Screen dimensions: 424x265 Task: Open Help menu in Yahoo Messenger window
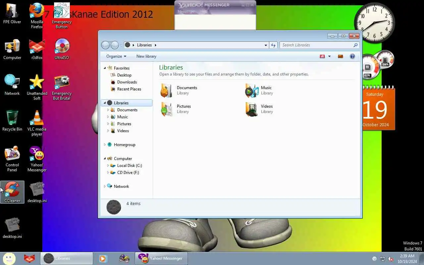(204, 12)
